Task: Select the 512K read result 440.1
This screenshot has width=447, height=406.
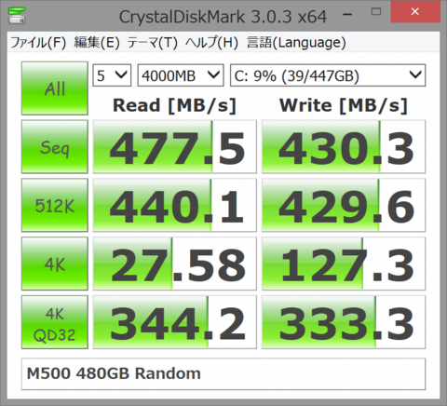Action: [x=175, y=205]
